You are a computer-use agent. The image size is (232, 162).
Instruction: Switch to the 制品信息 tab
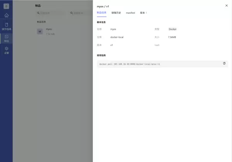tap(101, 13)
